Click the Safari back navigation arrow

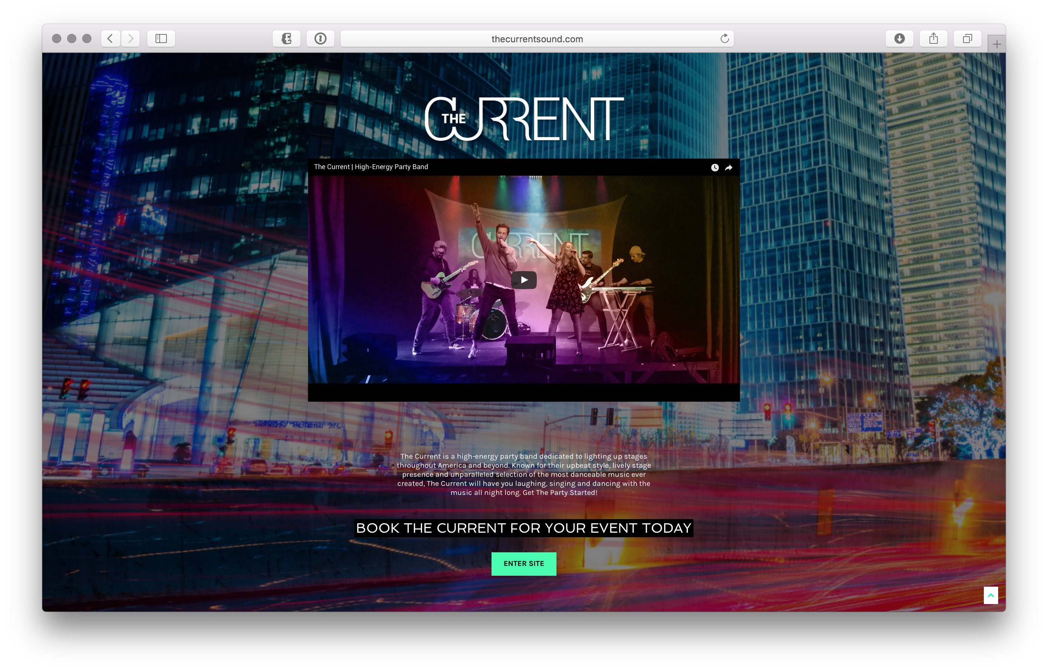click(x=110, y=39)
